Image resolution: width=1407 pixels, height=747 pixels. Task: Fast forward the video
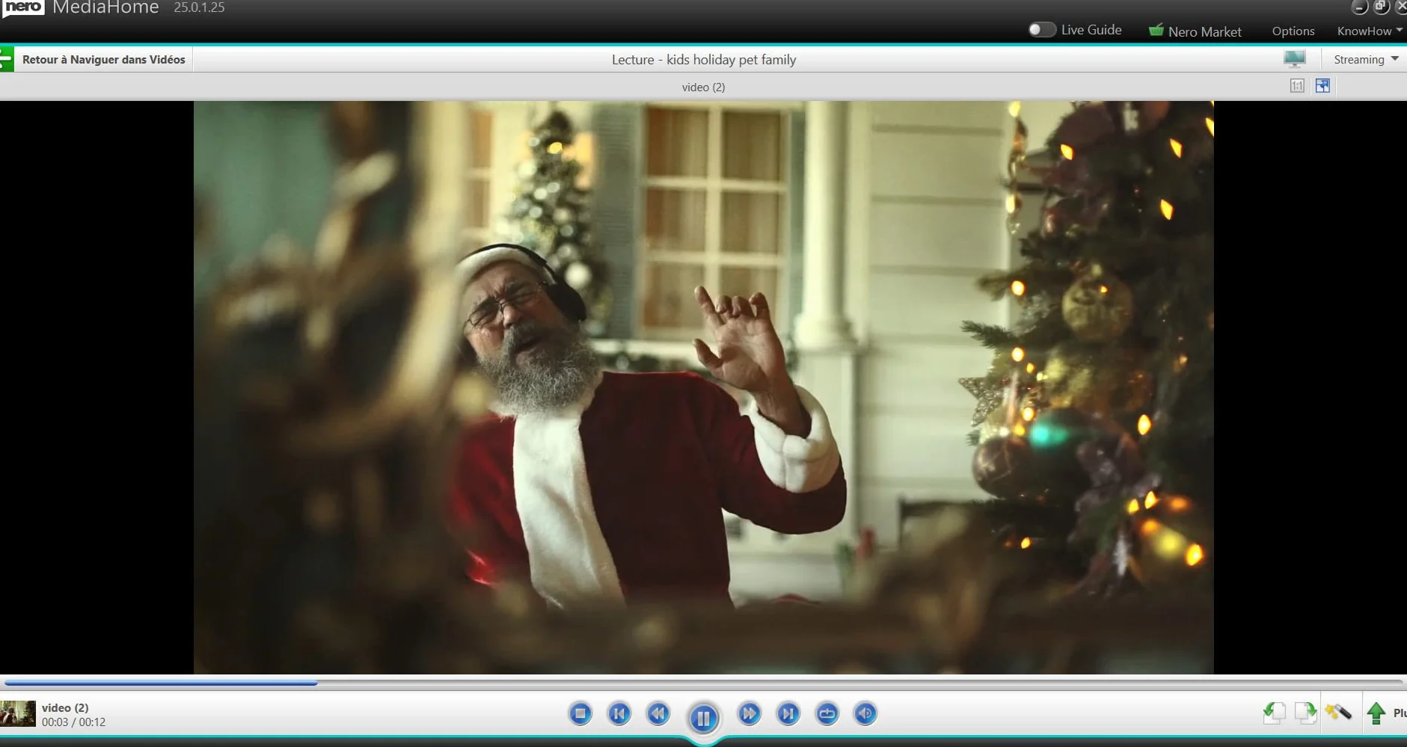[749, 713]
